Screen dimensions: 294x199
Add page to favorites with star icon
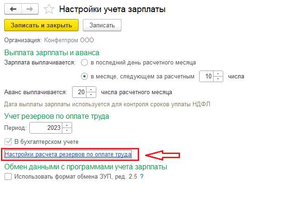coord(49,9)
